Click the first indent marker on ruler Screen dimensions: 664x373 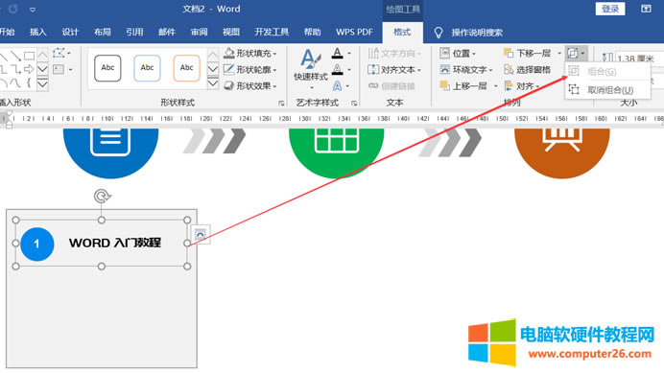[9, 114]
